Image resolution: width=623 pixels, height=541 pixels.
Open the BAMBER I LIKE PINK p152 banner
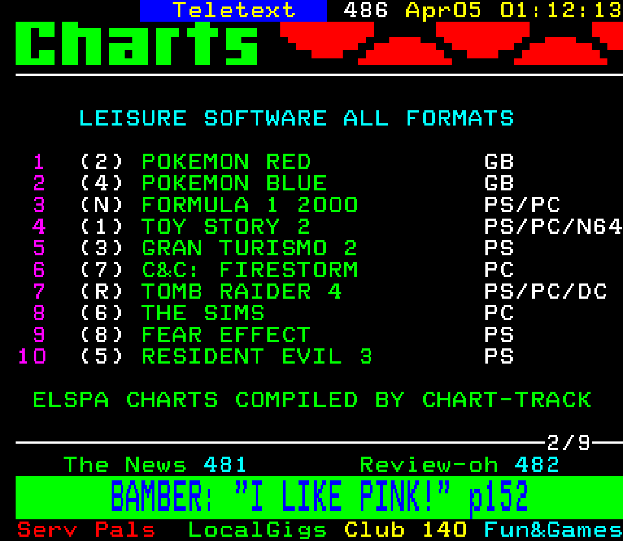coord(319,497)
